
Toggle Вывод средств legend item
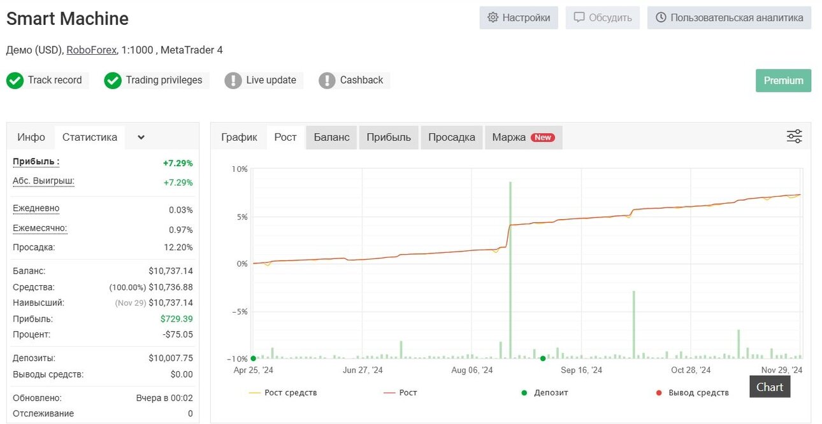point(692,392)
